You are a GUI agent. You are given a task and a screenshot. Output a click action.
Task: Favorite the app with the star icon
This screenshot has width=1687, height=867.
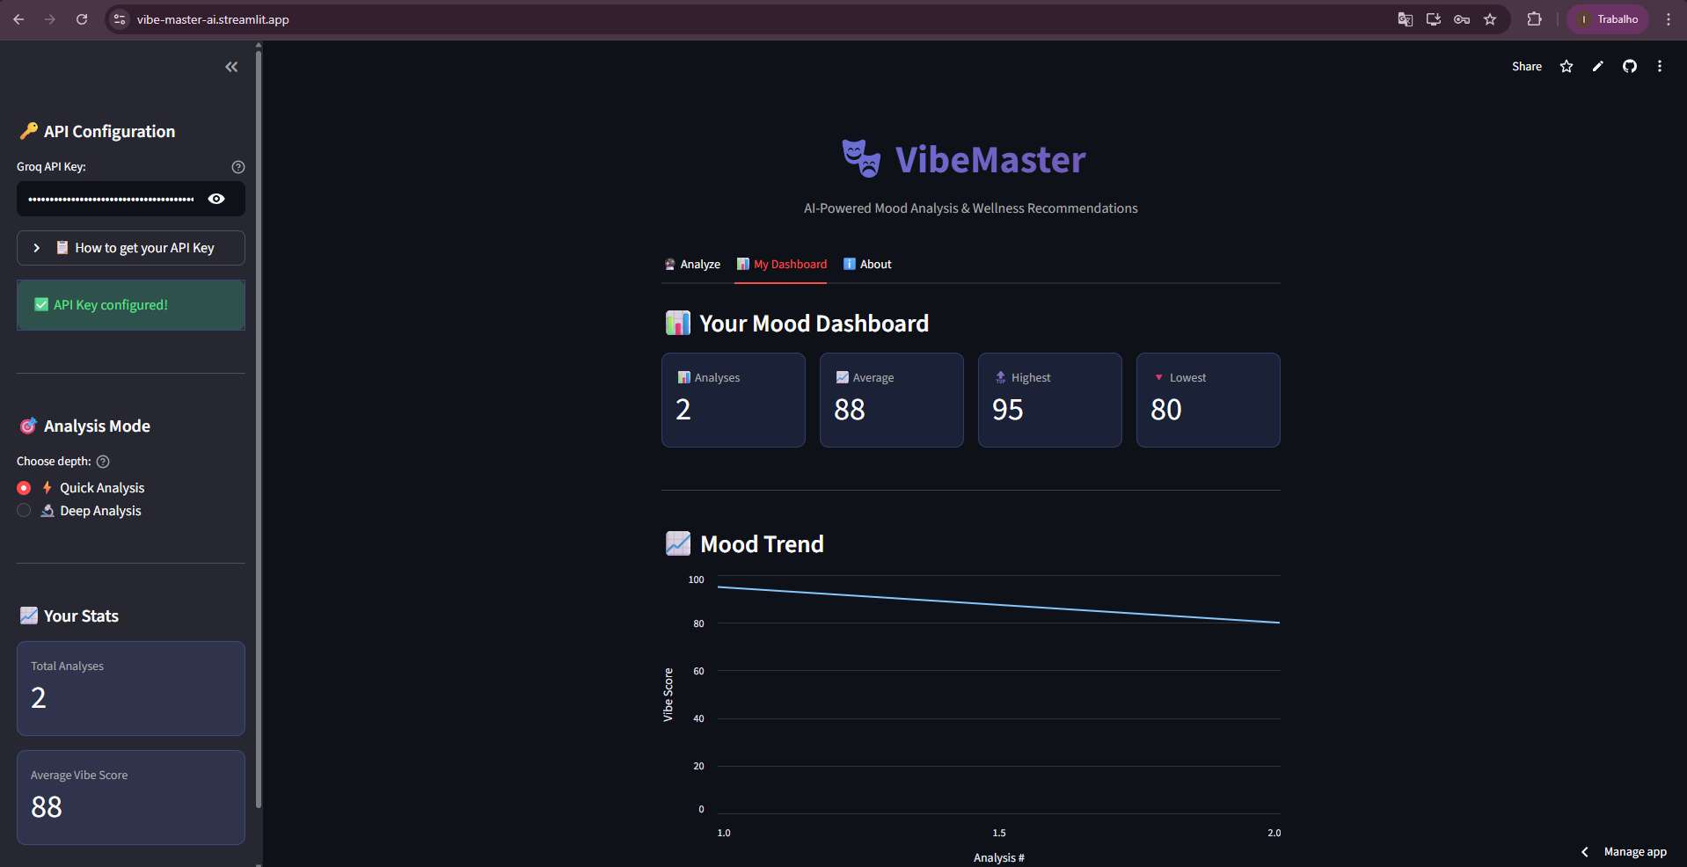click(x=1566, y=67)
